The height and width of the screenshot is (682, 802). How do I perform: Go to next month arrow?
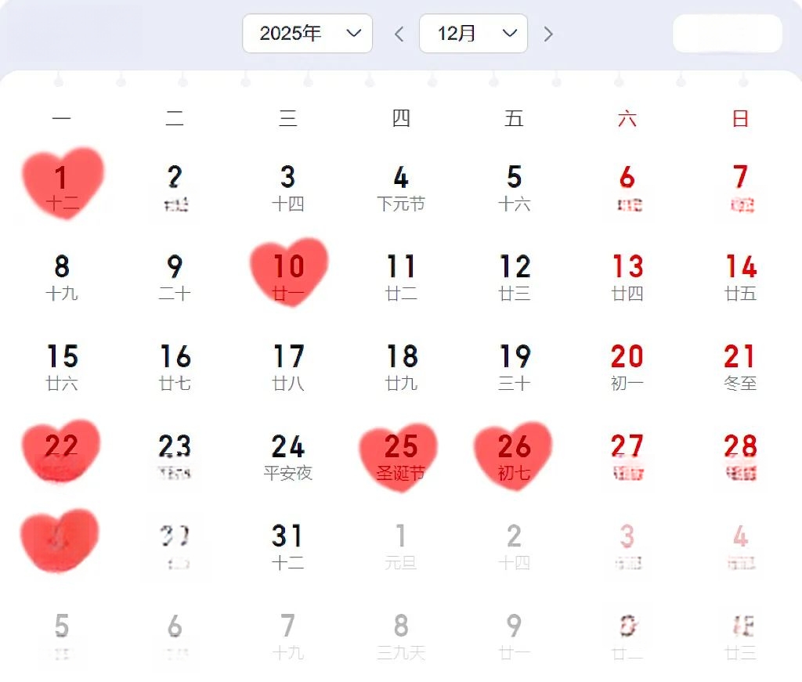pos(548,34)
